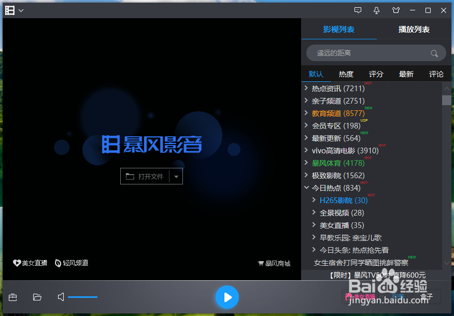Expand the vivo高清电影 (3910) arrow

[x=306, y=150]
